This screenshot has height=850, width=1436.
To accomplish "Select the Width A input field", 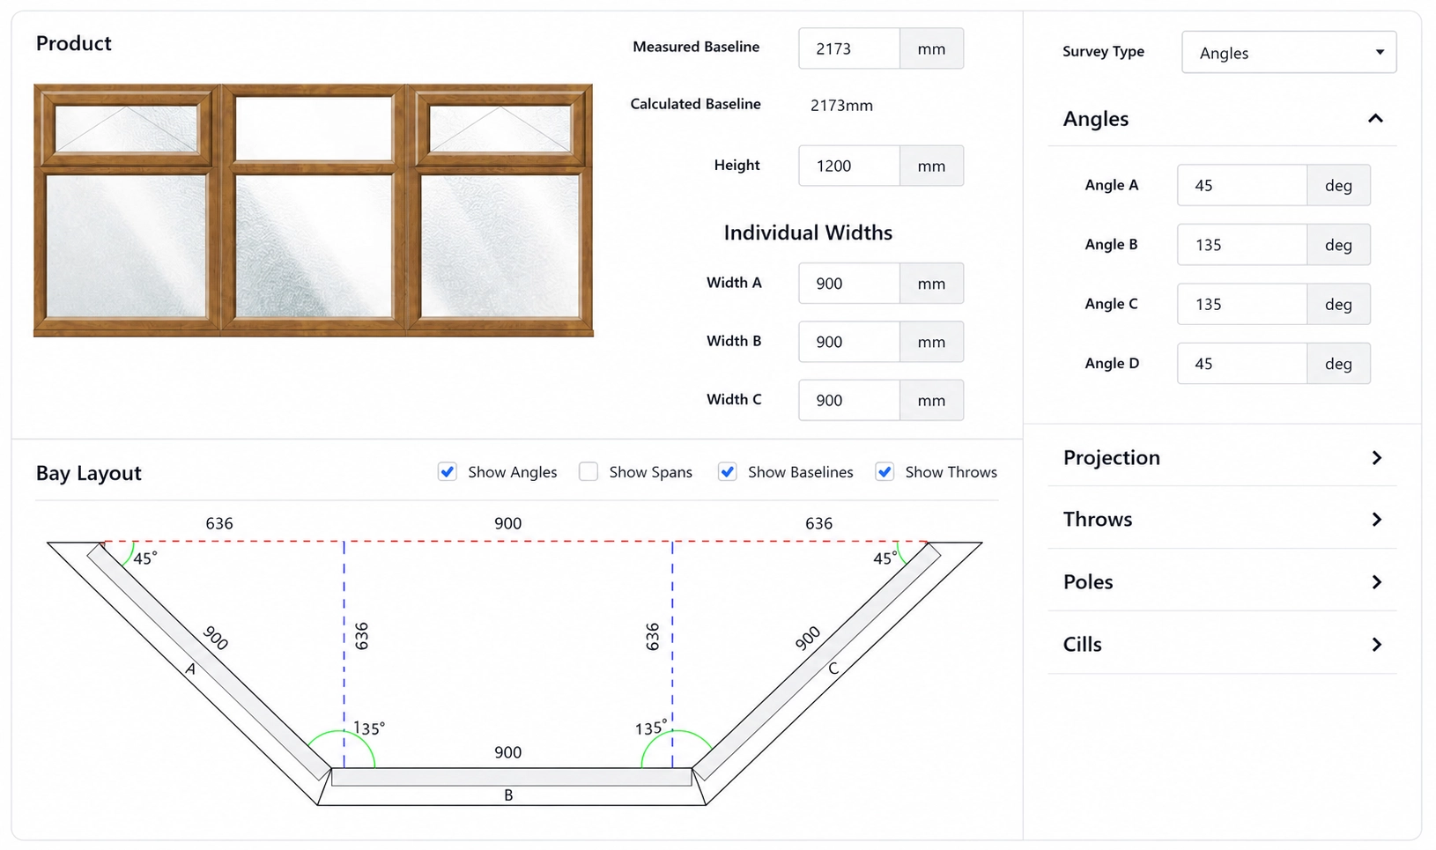I will 849,284.
